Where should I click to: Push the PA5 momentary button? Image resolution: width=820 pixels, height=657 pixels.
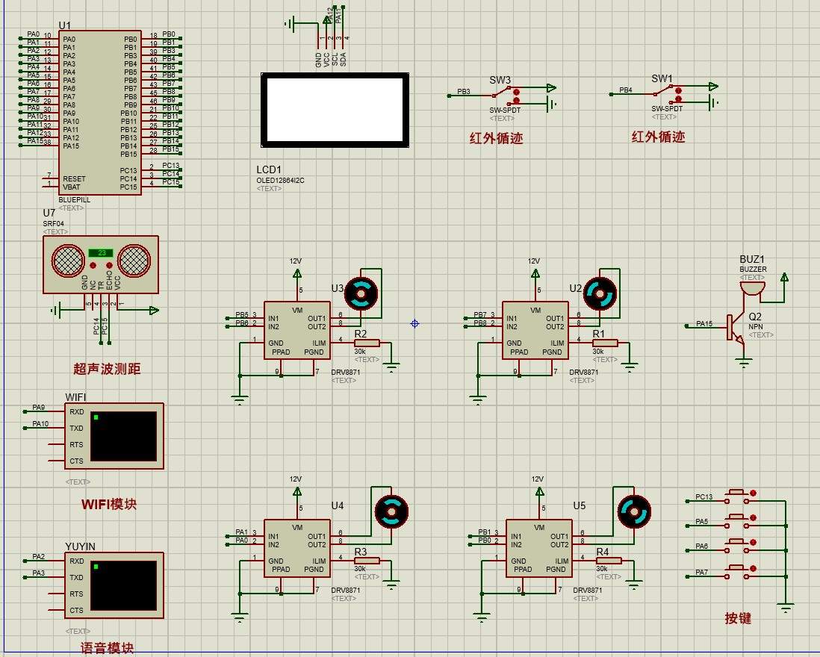coord(737,522)
